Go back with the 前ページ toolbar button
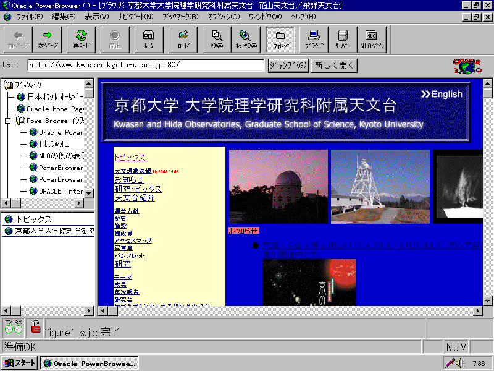The height and width of the screenshot is (371, 494). click(x=19, y=40)
